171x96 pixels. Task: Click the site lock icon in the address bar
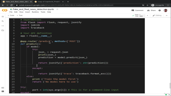click(x=17, y=5)
